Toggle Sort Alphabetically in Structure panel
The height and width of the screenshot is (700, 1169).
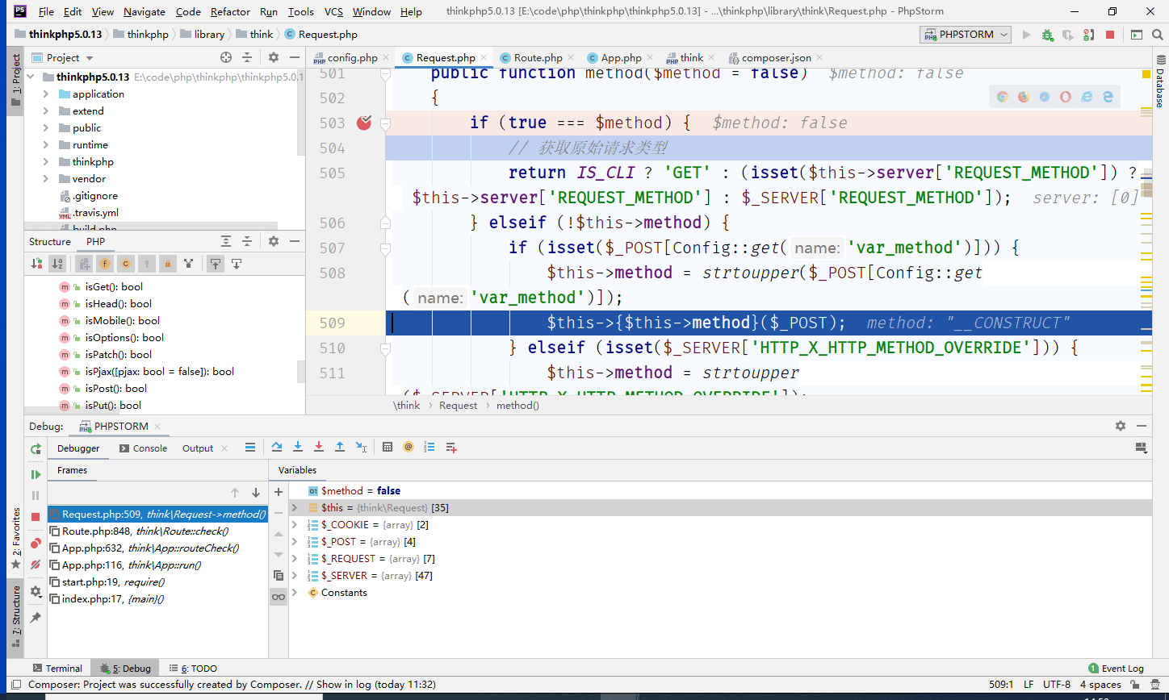(57, 263)
